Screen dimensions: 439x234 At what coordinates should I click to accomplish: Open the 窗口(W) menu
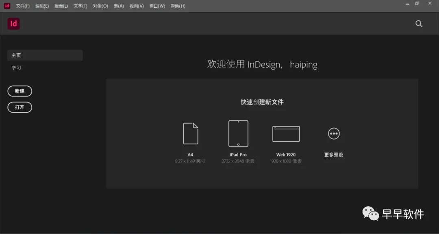pos(157,6)
